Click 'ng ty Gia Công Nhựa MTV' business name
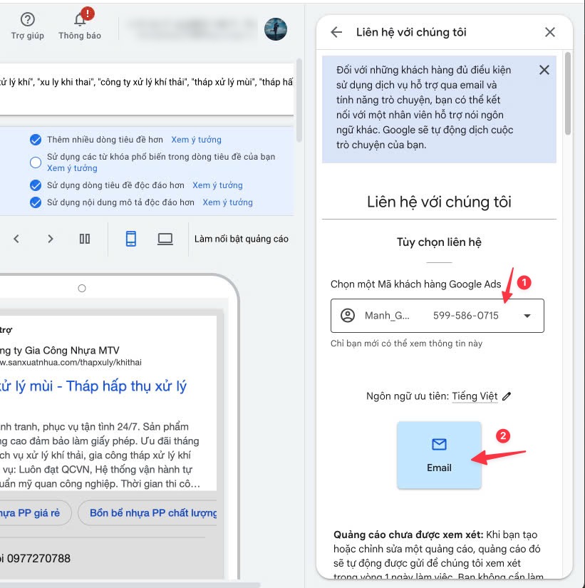The height and width of the screenshot is (588, 585). point(60,351)
